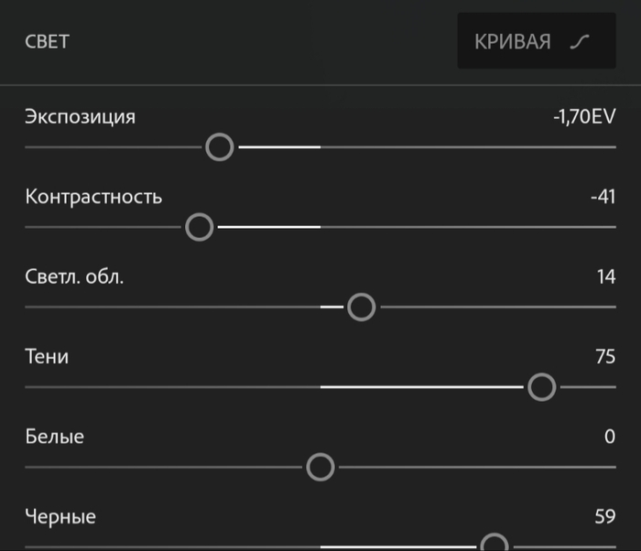The width and height of the screenshot is (641, 551).
Task: Tap the СВЕТ panel header
Action: pyautogui.click(x=47, y=42)
